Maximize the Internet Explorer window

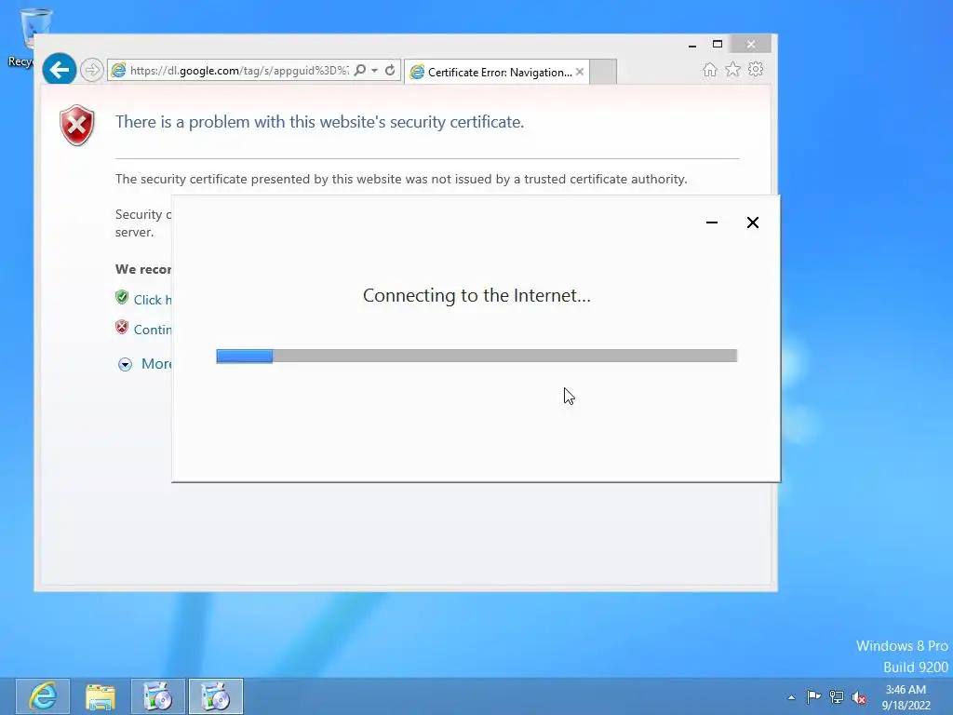point(718,44)
